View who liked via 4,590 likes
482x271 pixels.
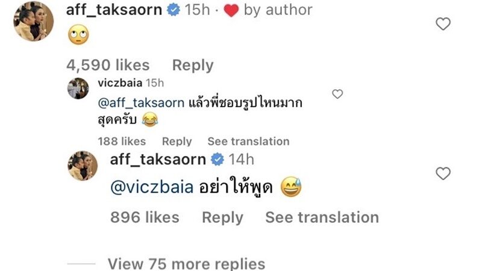(x=108, y=66)
